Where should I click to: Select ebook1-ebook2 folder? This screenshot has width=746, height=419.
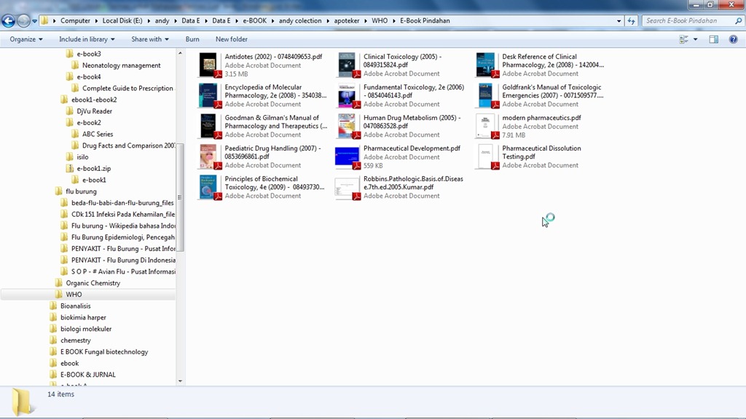[94, 99]
